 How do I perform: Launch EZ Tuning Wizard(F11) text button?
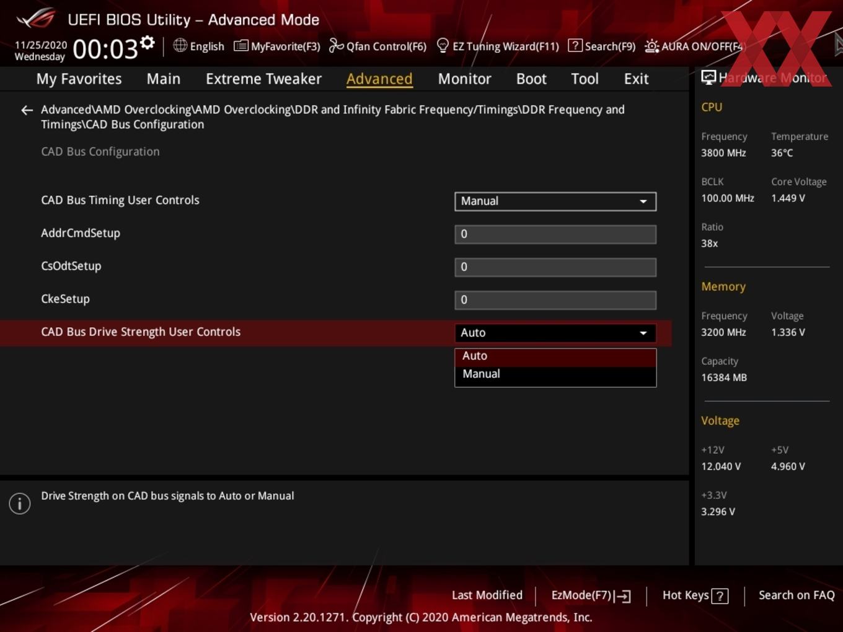tap(506, 46)
